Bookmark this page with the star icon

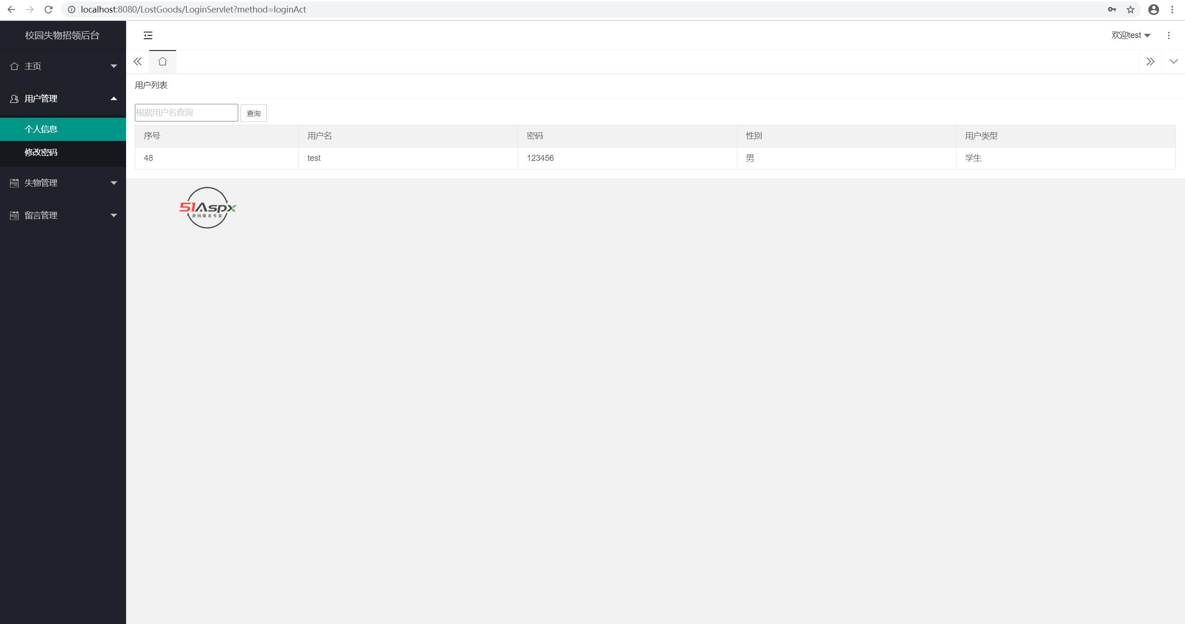[1130, 9]
